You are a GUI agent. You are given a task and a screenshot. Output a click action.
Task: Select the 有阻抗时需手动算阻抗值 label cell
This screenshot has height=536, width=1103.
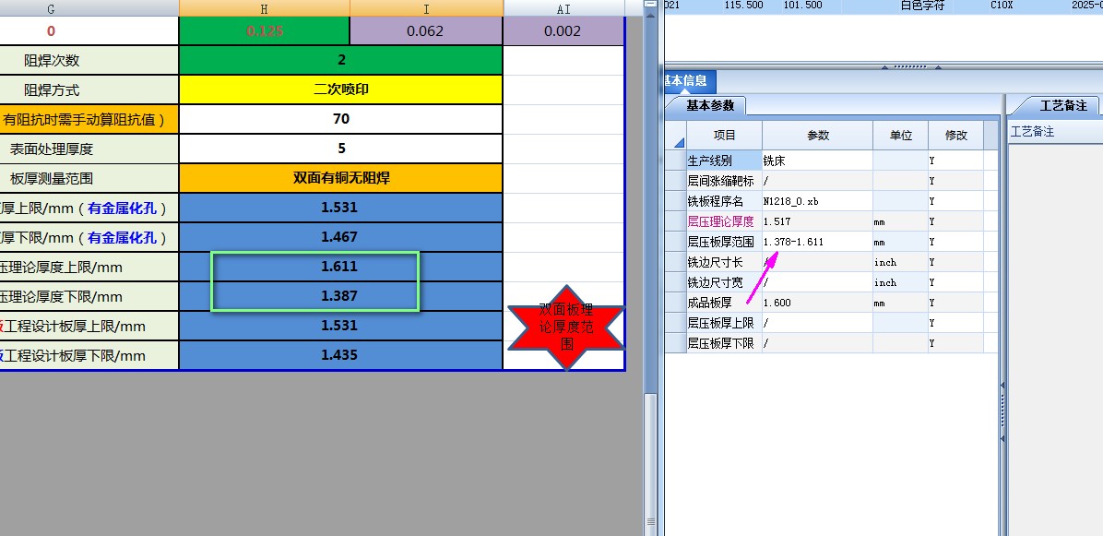click(x=89, y=120)
